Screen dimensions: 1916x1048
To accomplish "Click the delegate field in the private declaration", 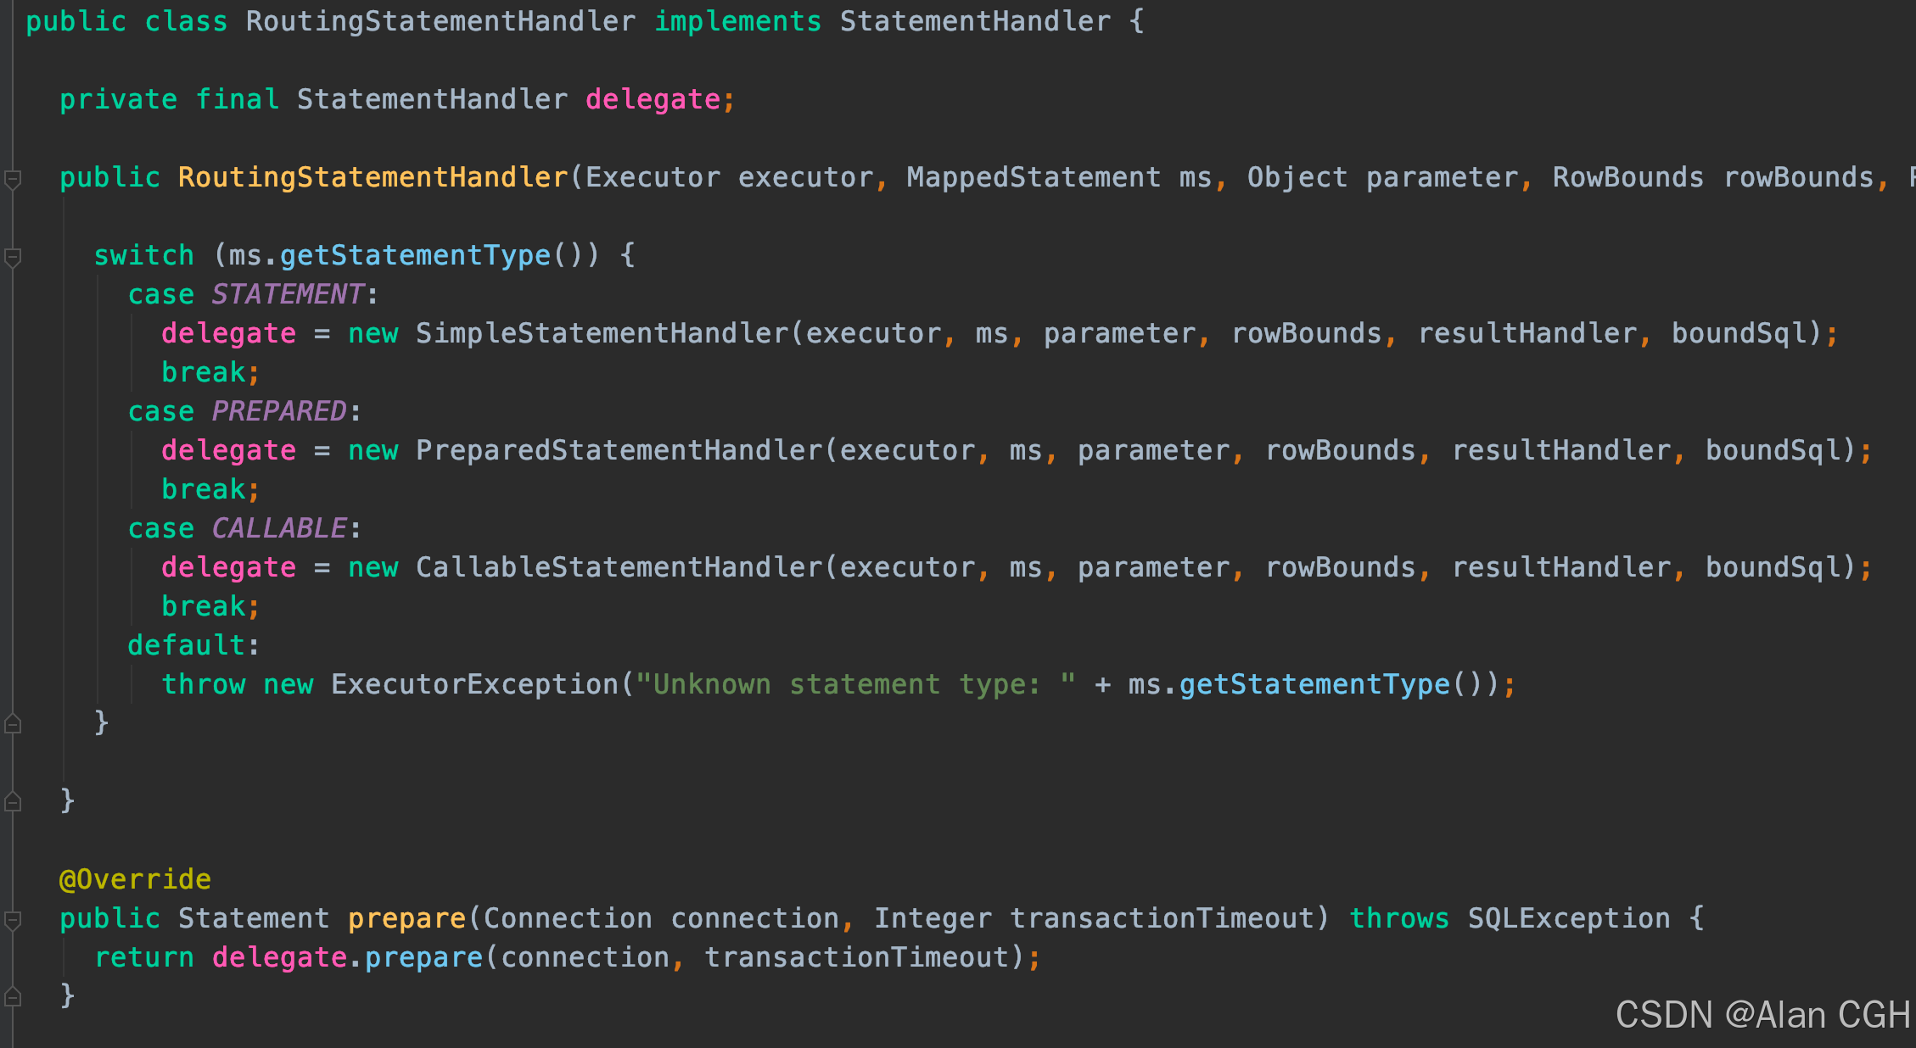I will (653, 99).
